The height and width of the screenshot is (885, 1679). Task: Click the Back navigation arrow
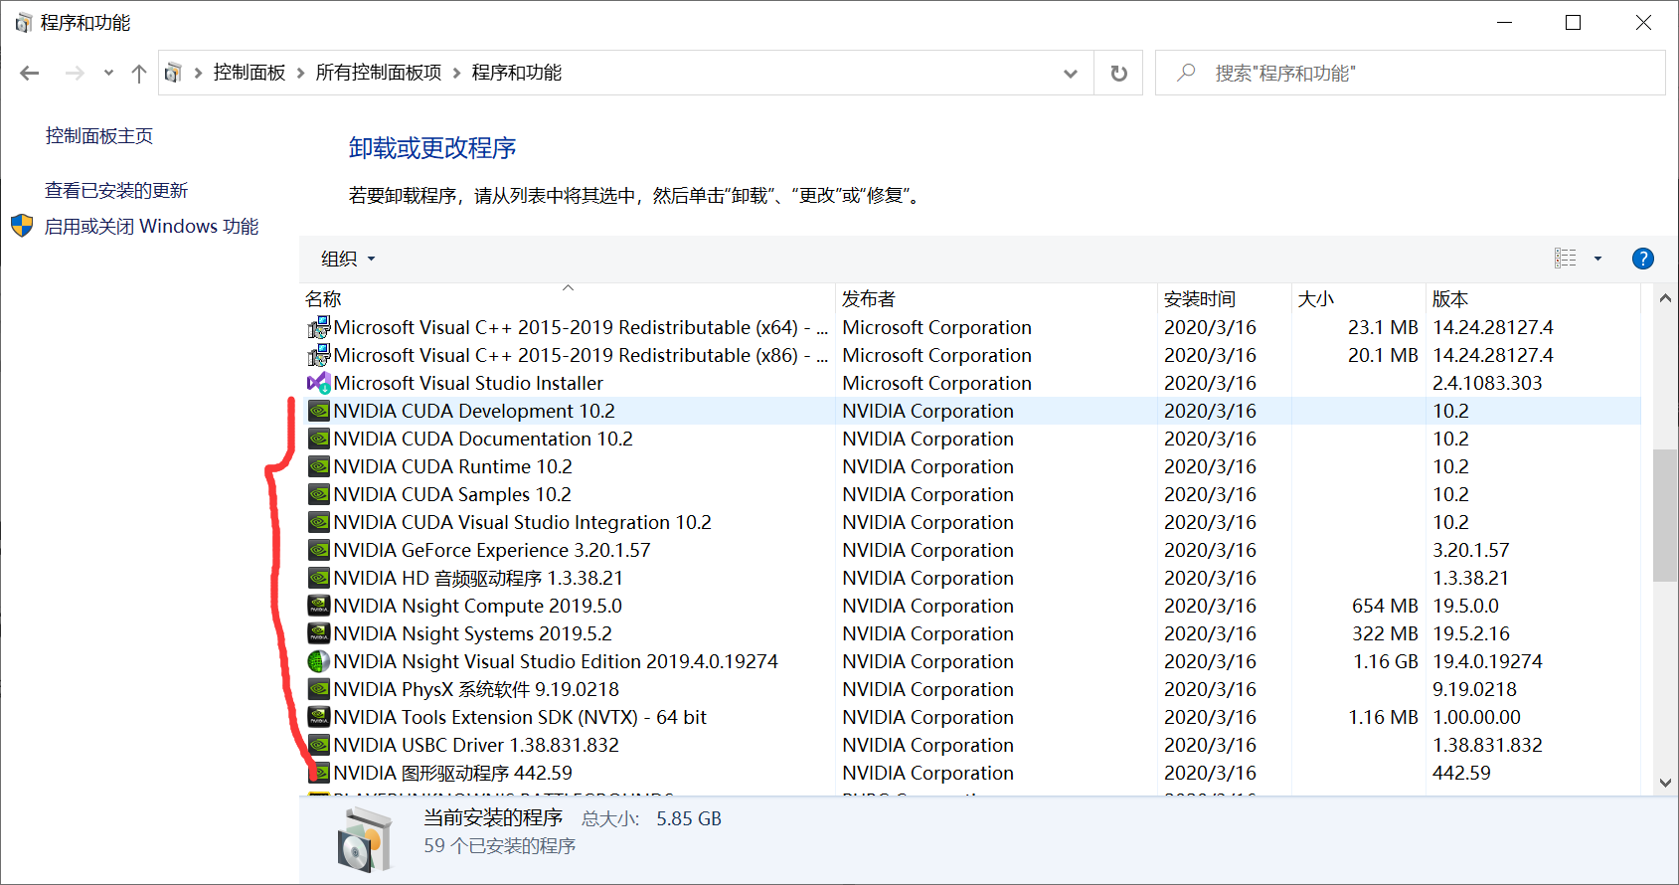pos(30,73)
